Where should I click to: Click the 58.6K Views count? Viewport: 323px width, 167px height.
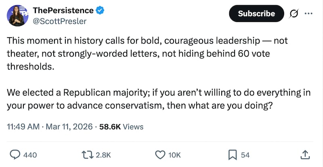pos(121,127)
